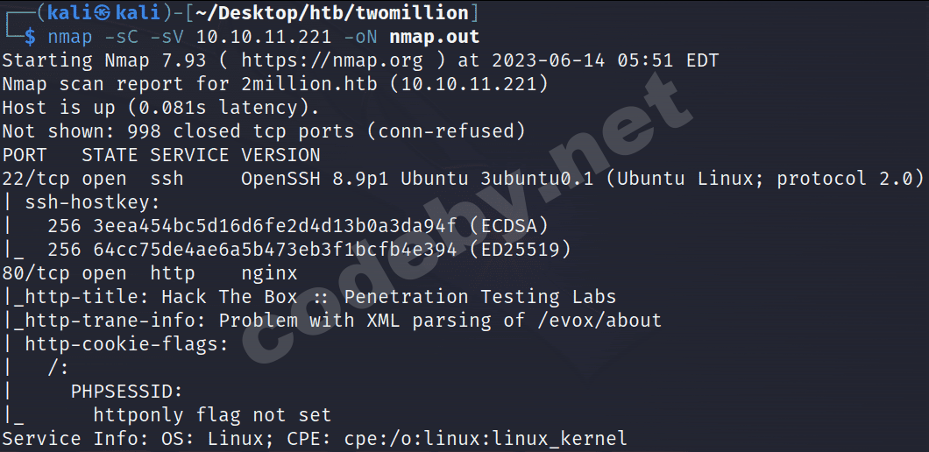The height and width of the screenshot is (452, 929).
Task: Click the Hack The Box http-title text
Action: pyautogui.click(x=388, y=297)
